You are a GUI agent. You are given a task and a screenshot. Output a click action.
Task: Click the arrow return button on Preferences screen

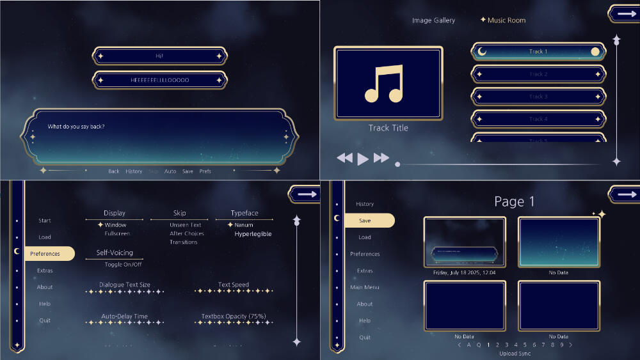tap(305, 194)
